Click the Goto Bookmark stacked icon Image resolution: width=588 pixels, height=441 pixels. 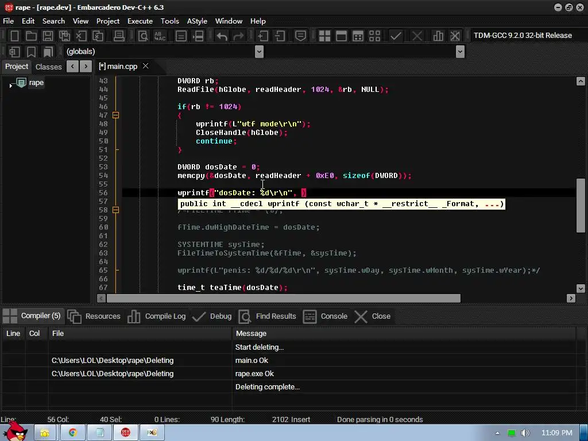click(48, 52)
